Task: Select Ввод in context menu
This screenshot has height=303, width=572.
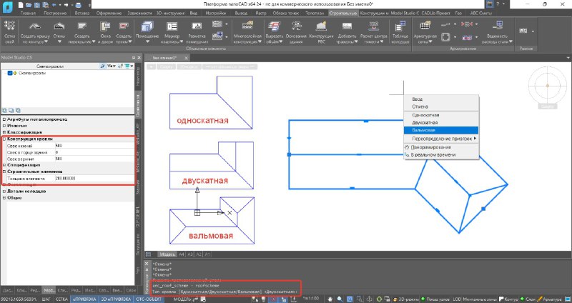Action: coord(441,99)
